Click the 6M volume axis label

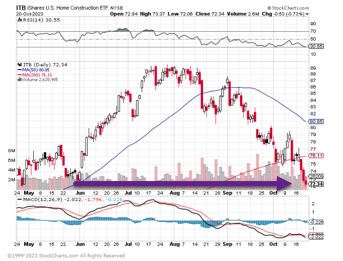click(x=12, y=160)
